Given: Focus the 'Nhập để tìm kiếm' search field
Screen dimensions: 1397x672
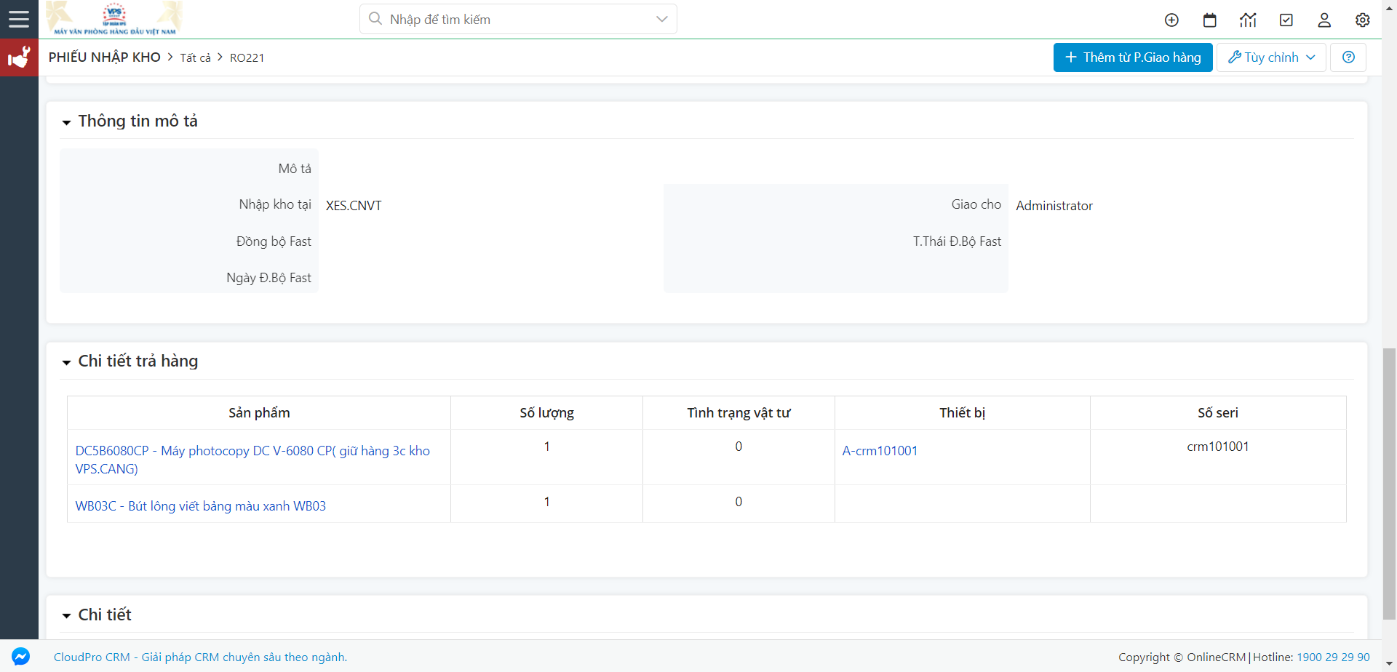Looking at the screenshot, I should pyautogui.click(x=518, y=19).
